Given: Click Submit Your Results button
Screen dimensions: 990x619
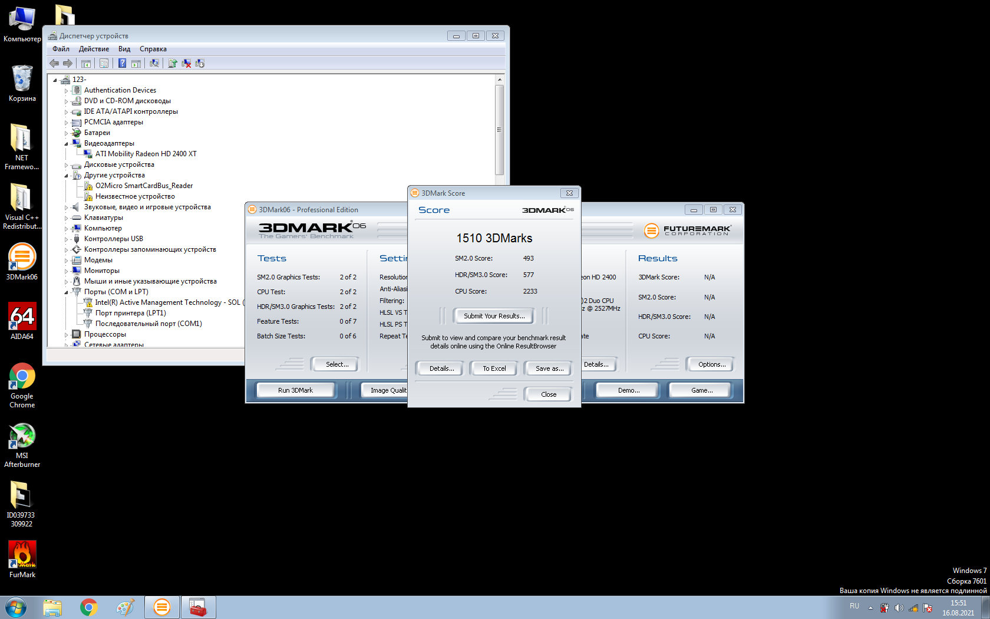Looking at the screenshot, I should (494, 316).
